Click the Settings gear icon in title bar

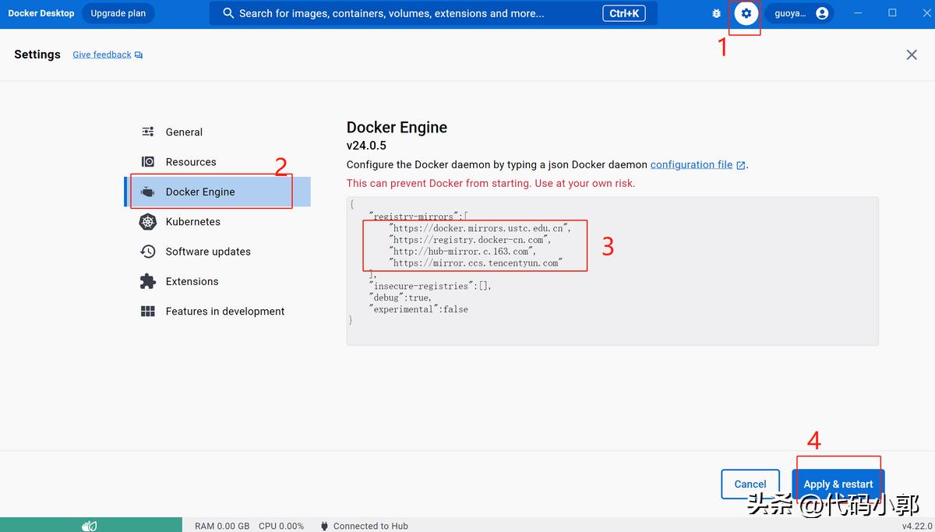(x=746, y=12)
